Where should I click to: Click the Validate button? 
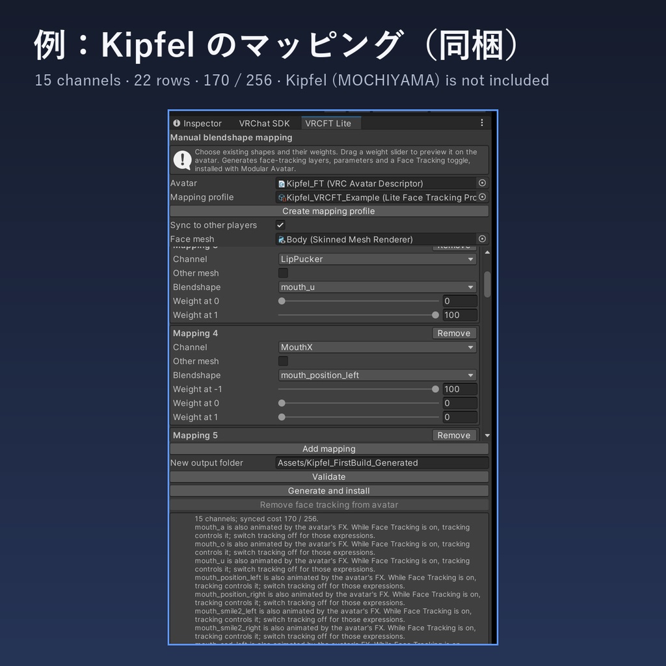pyautogui.click(x=328, y=477)
